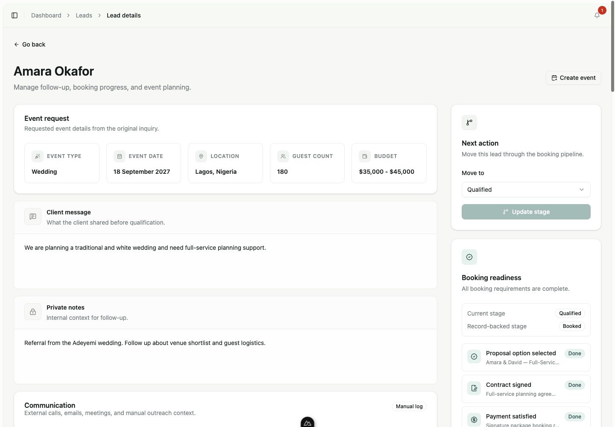Click the Next action heading
615x427 pixels.
pyautogui.click(x=480, y=143)
